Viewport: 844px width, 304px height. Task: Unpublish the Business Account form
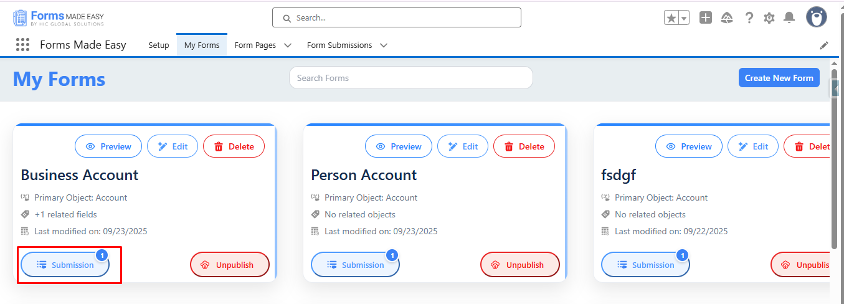point(229,265)
